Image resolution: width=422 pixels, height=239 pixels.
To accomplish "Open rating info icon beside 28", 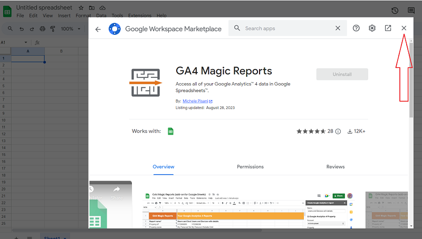I will (338, 131).
